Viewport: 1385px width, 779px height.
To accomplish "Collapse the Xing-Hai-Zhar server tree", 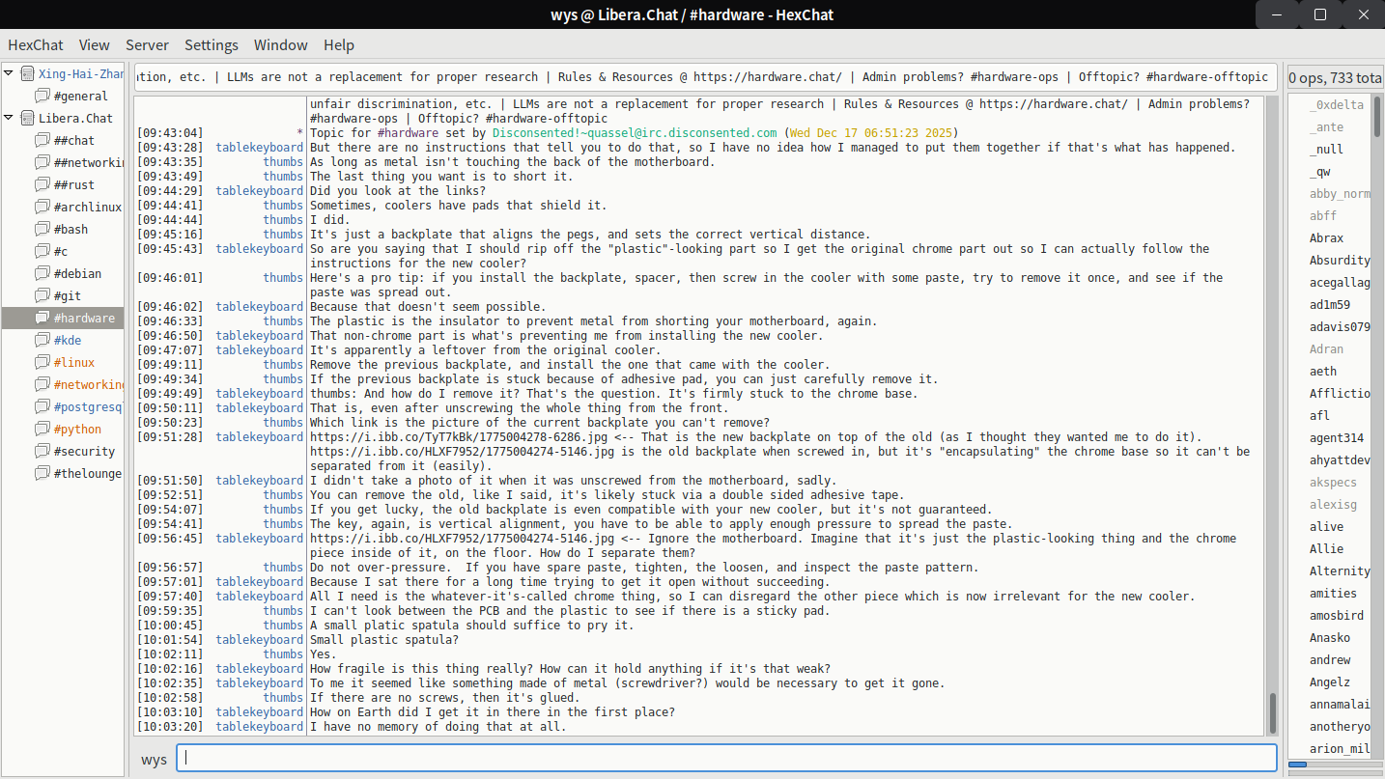I will tap(10, 73).
